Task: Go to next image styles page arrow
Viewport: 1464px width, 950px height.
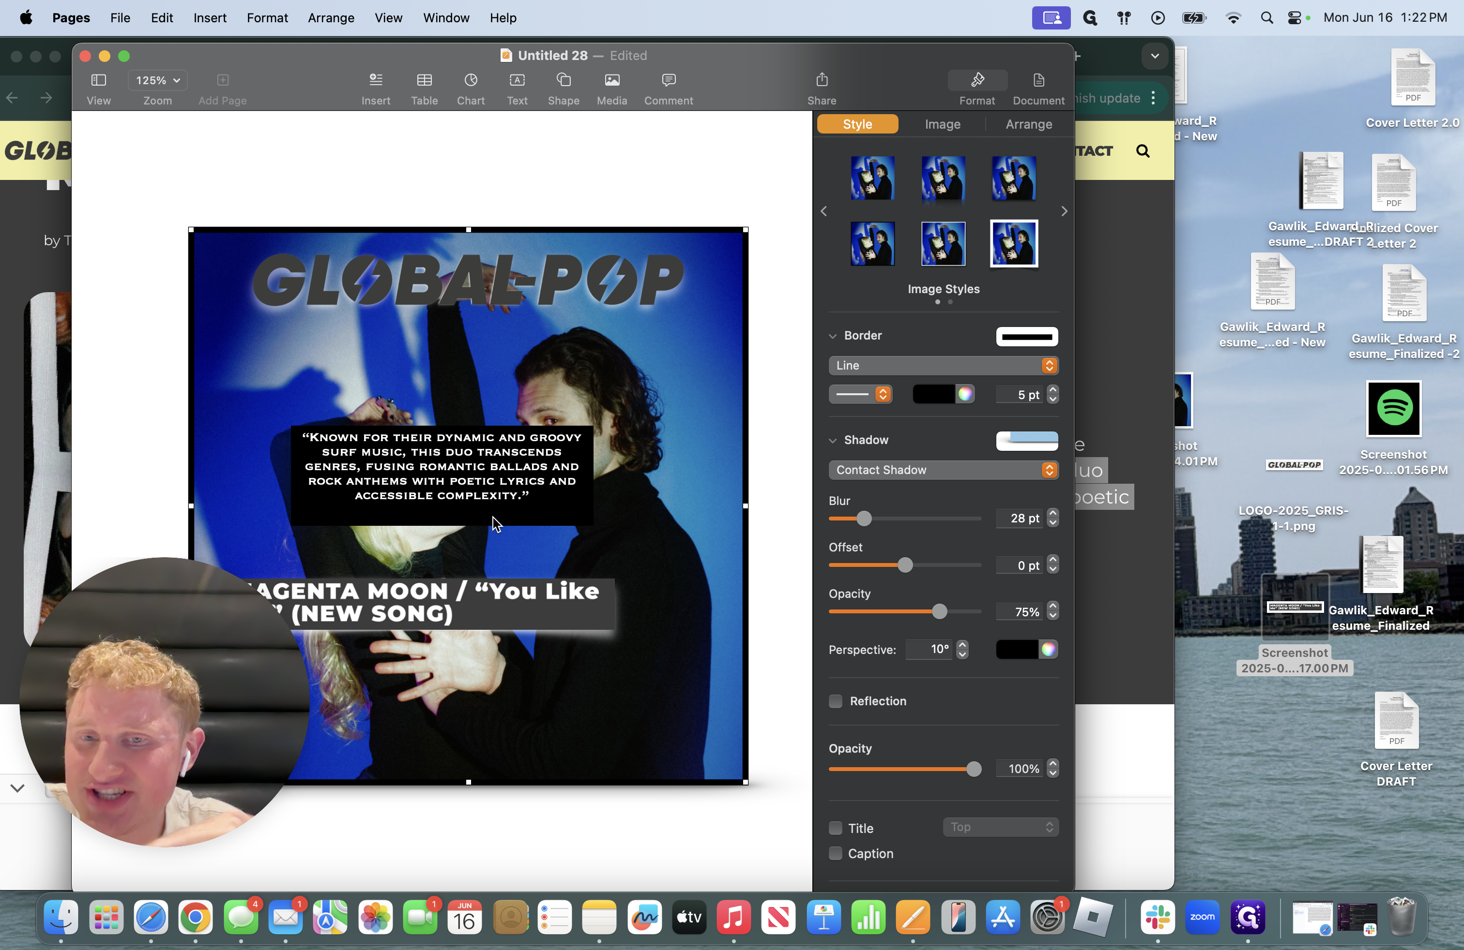Action: pos(1064,211)
